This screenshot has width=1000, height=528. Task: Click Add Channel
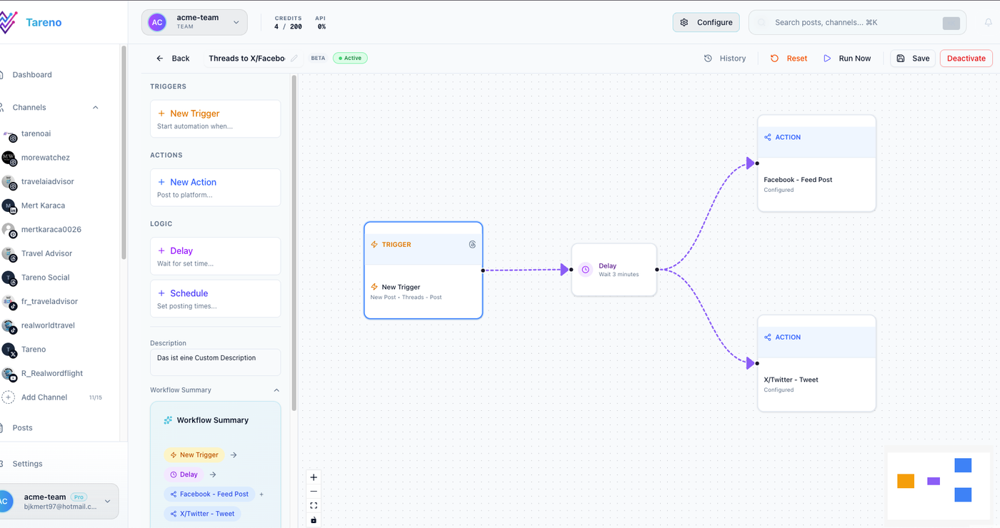coord(44,397)
